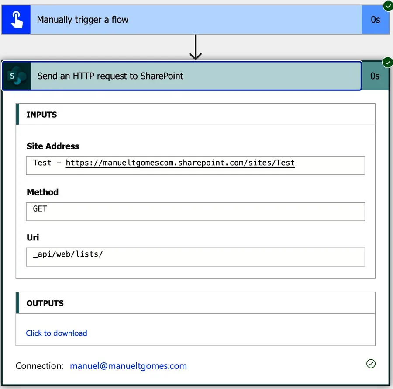Open the manuel@manueltgomes.com connection link
The width and height of the screenshot is (393, 389).
tap(128, 366)
